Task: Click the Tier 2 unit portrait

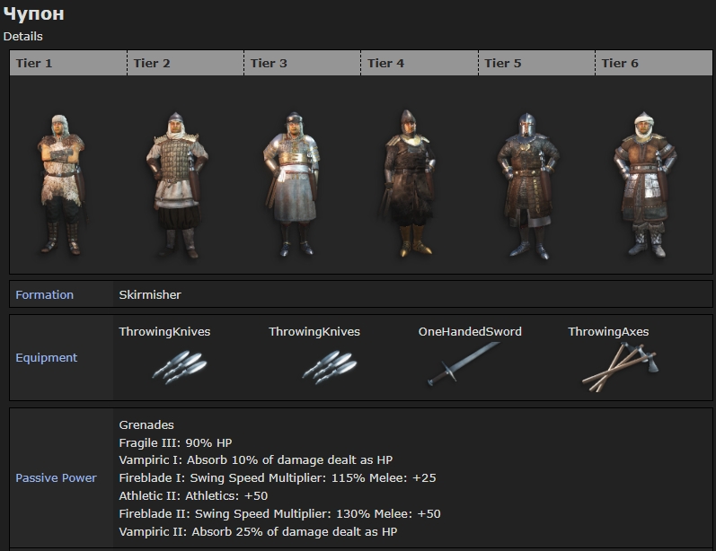Action: click(x=177, y=185)
